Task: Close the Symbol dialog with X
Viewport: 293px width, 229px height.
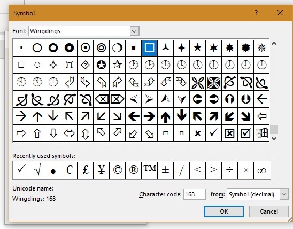Action: point(280,13)
